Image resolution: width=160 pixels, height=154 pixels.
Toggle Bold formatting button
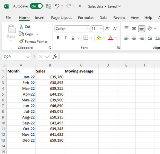pyautogui.click(x=58, y=38)
